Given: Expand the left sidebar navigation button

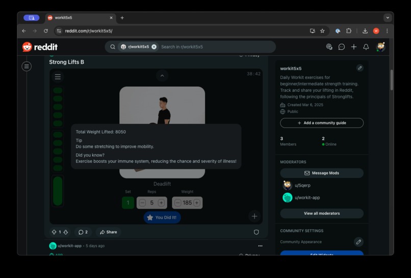Looking at the screenshot, I should tap(27, 66).
